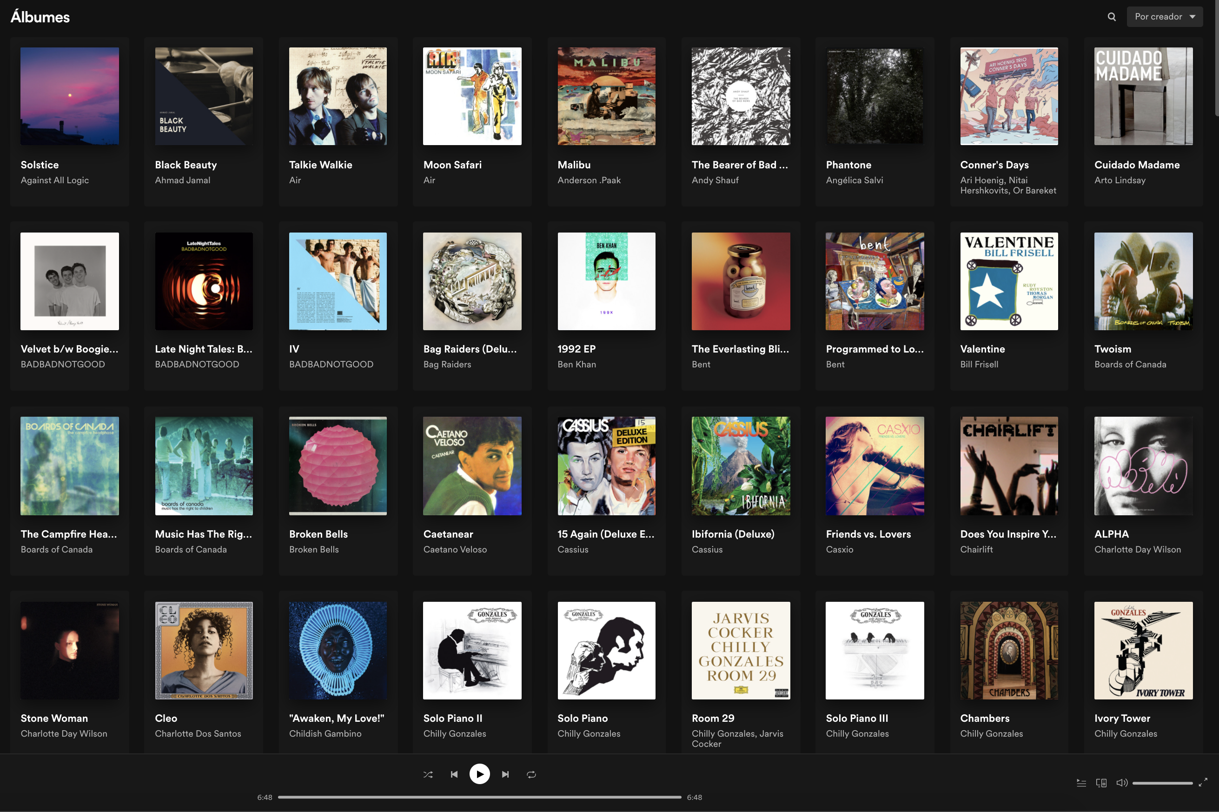Click the fullscreen expand icon
Viewport: 1219px width, 812px height.
click(1203, 783)
